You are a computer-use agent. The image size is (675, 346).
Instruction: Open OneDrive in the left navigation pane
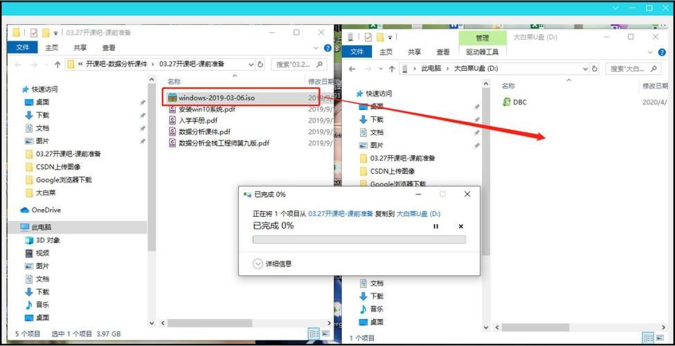click(x=46, y=210)
